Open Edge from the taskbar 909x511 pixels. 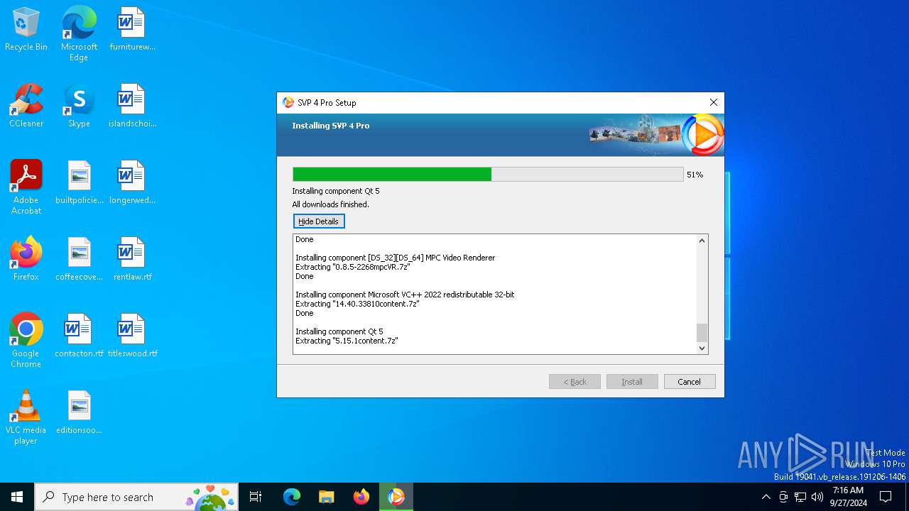(292, 497)
